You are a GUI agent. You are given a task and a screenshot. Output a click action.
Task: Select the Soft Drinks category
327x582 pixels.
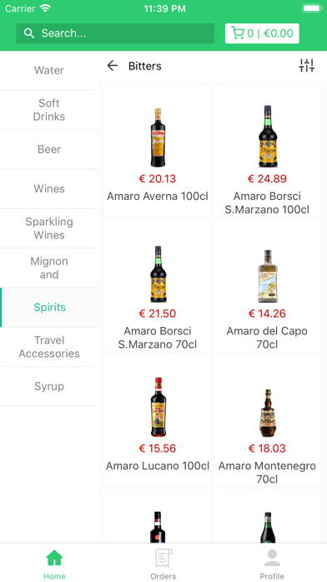(49, 110)
